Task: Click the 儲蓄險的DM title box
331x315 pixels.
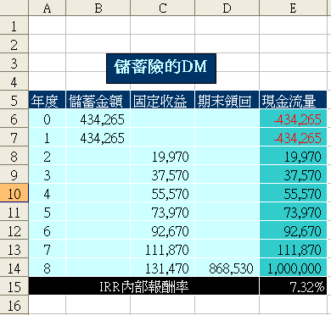Action: [x=161, y=69]
